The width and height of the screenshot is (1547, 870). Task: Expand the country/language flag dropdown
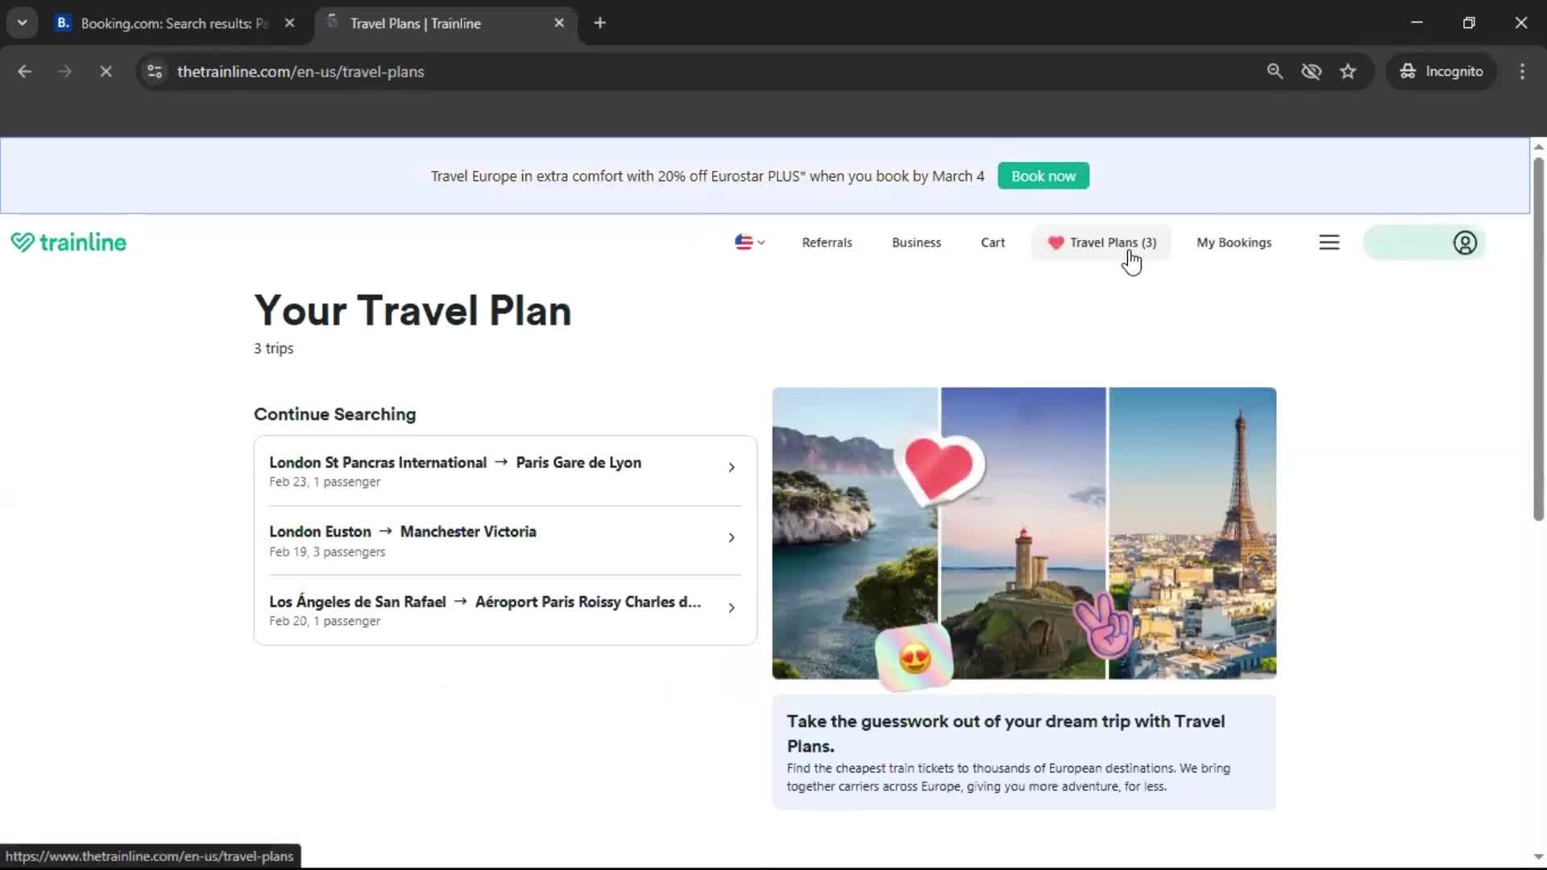click(x=749, y=242)
